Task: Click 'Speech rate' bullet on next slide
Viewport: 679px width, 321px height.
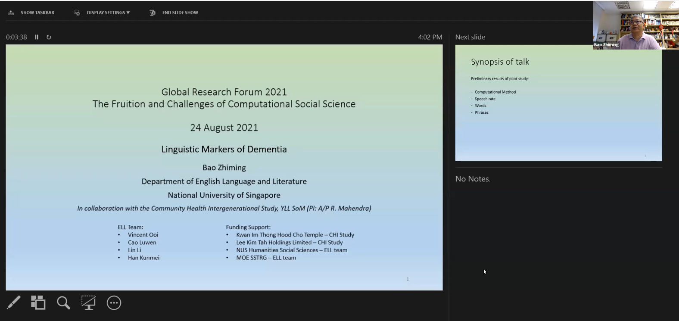Action: coord(485,99)
